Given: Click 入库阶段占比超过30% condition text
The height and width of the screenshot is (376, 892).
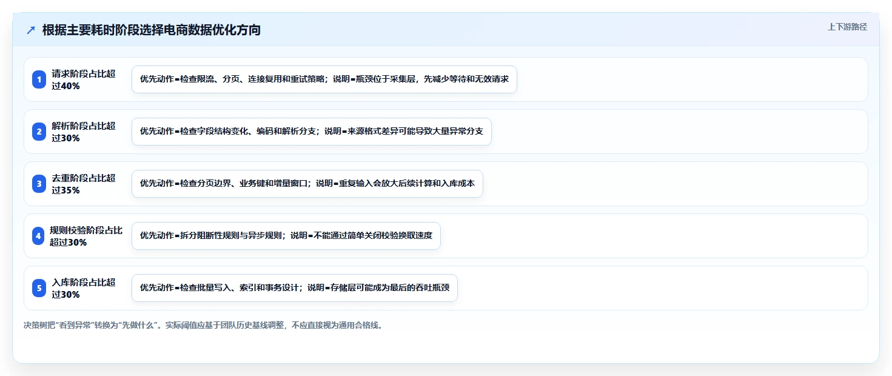Looking at the screenshot, I should [84, 288].
